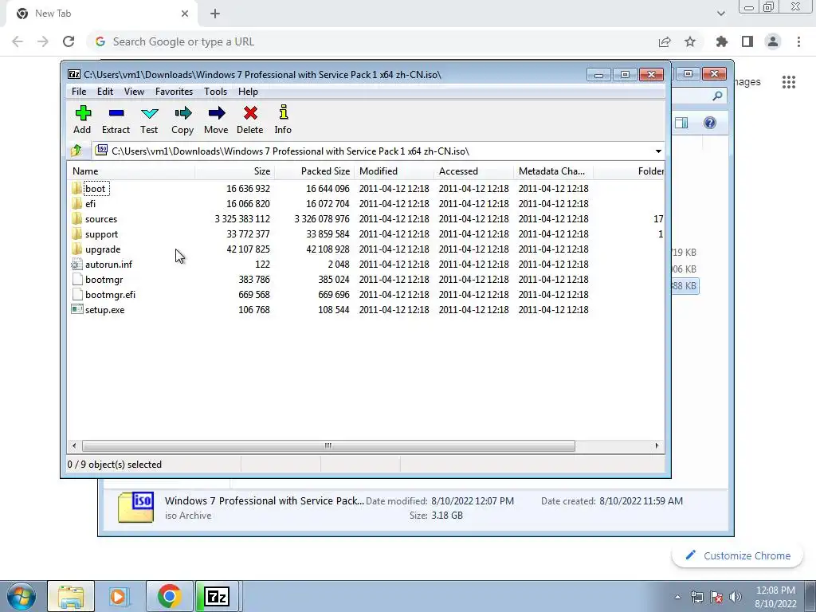Click iso file thumbnail in Explorer details
The height and width of the screenshot is (612, 816).
[135, 508]
